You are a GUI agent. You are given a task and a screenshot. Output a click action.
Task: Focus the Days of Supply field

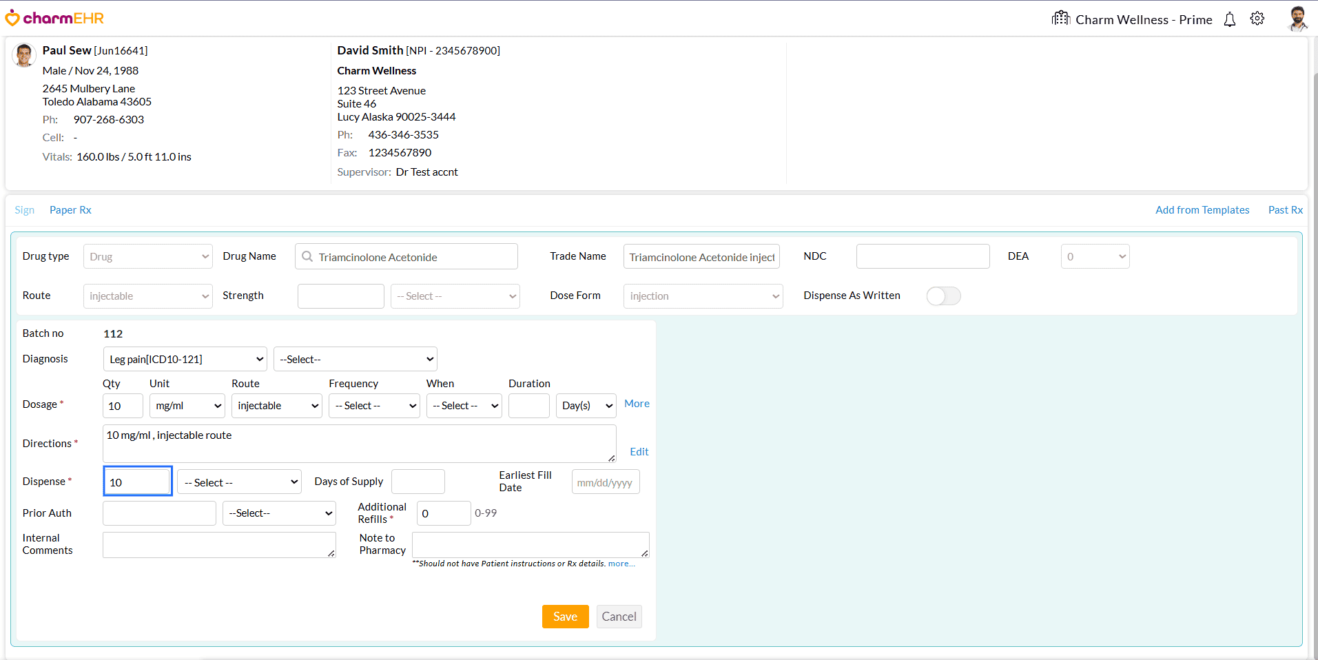point(418,482)
